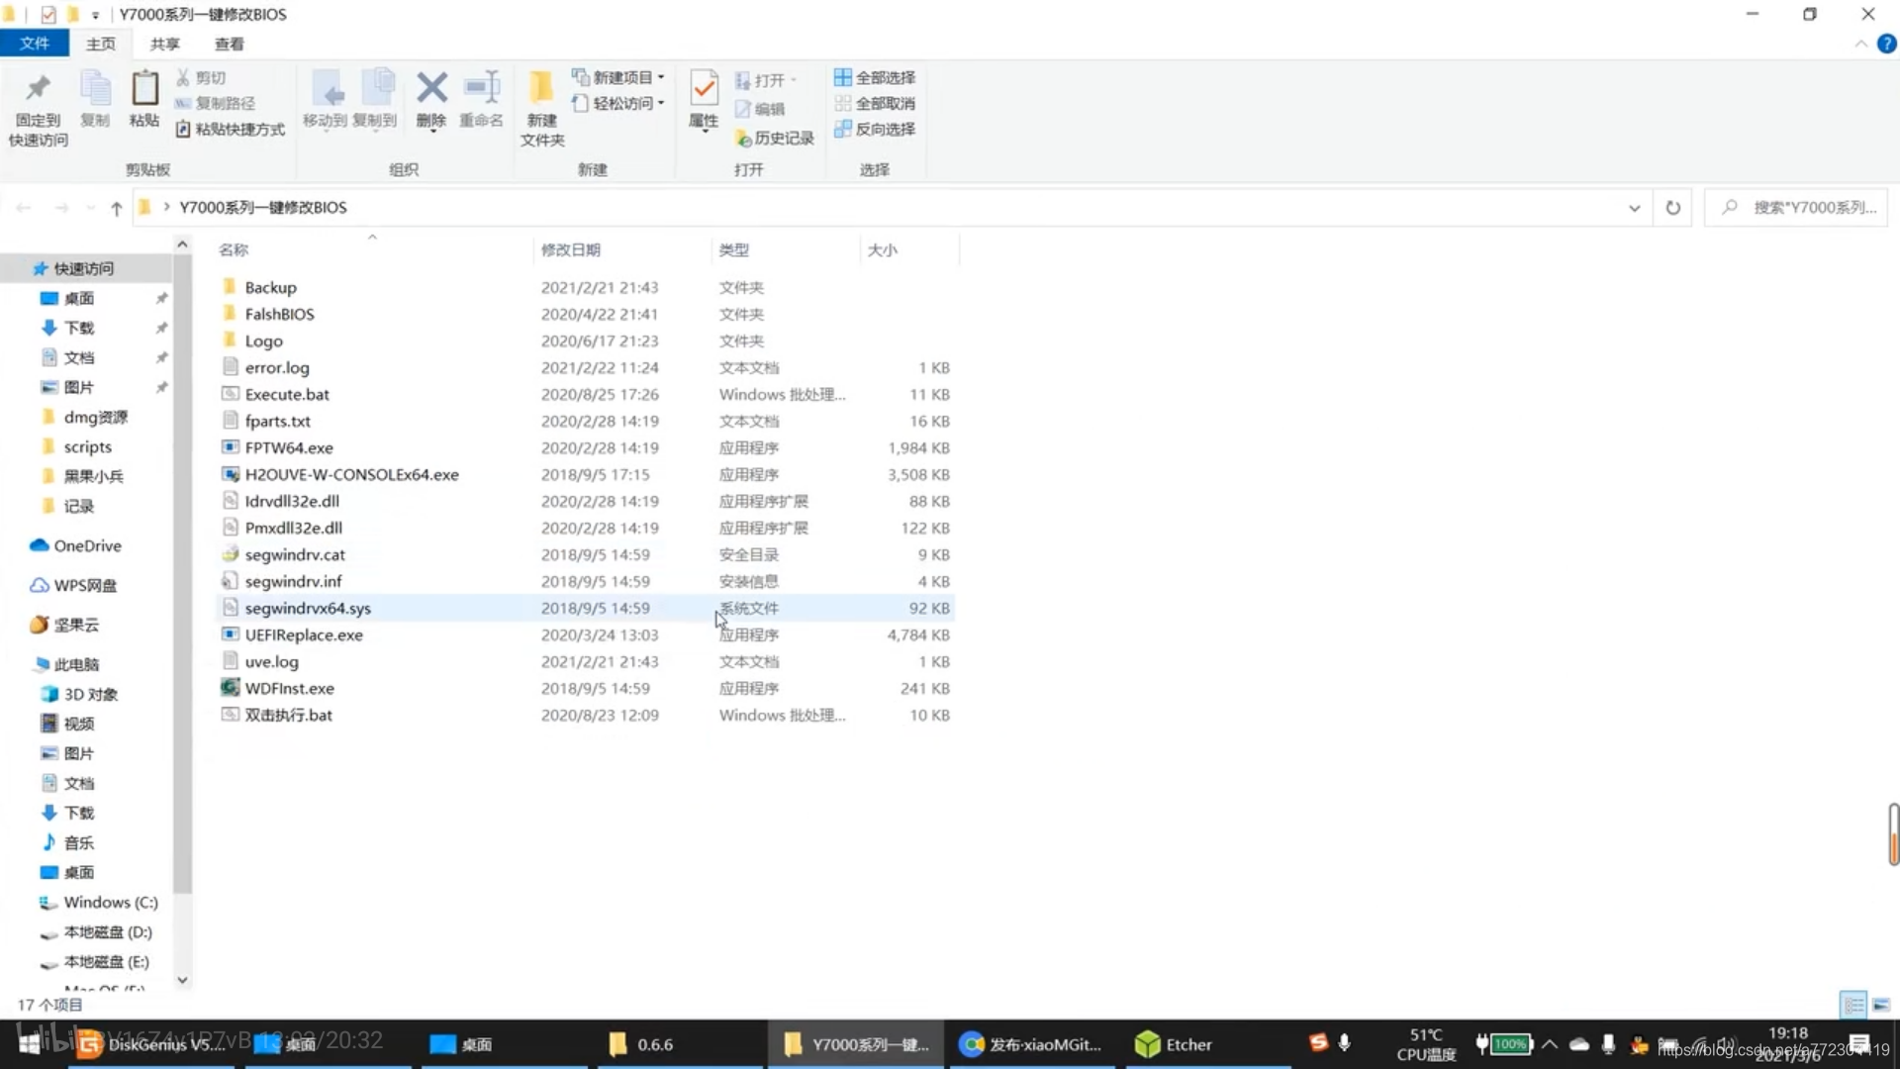Click Copy path in the ribbon
This screenshot has width=1900, height=1069.
pos(215,103)
